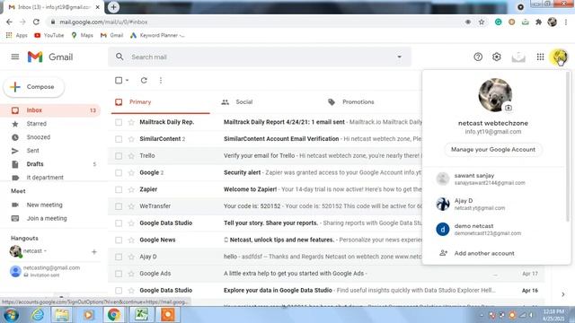
Task: Switch to the Social tab
Action: click(237, 101)
